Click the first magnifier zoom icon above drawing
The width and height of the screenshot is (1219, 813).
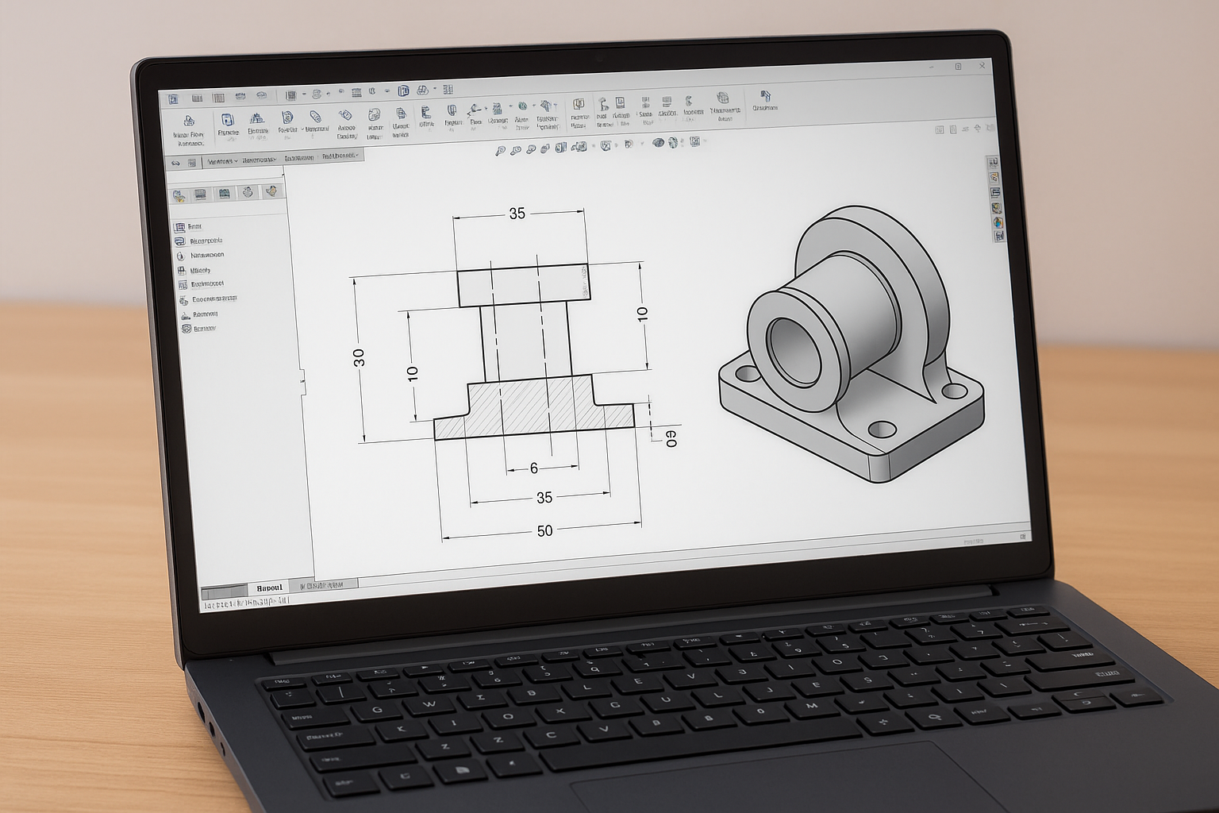[500, 150]
